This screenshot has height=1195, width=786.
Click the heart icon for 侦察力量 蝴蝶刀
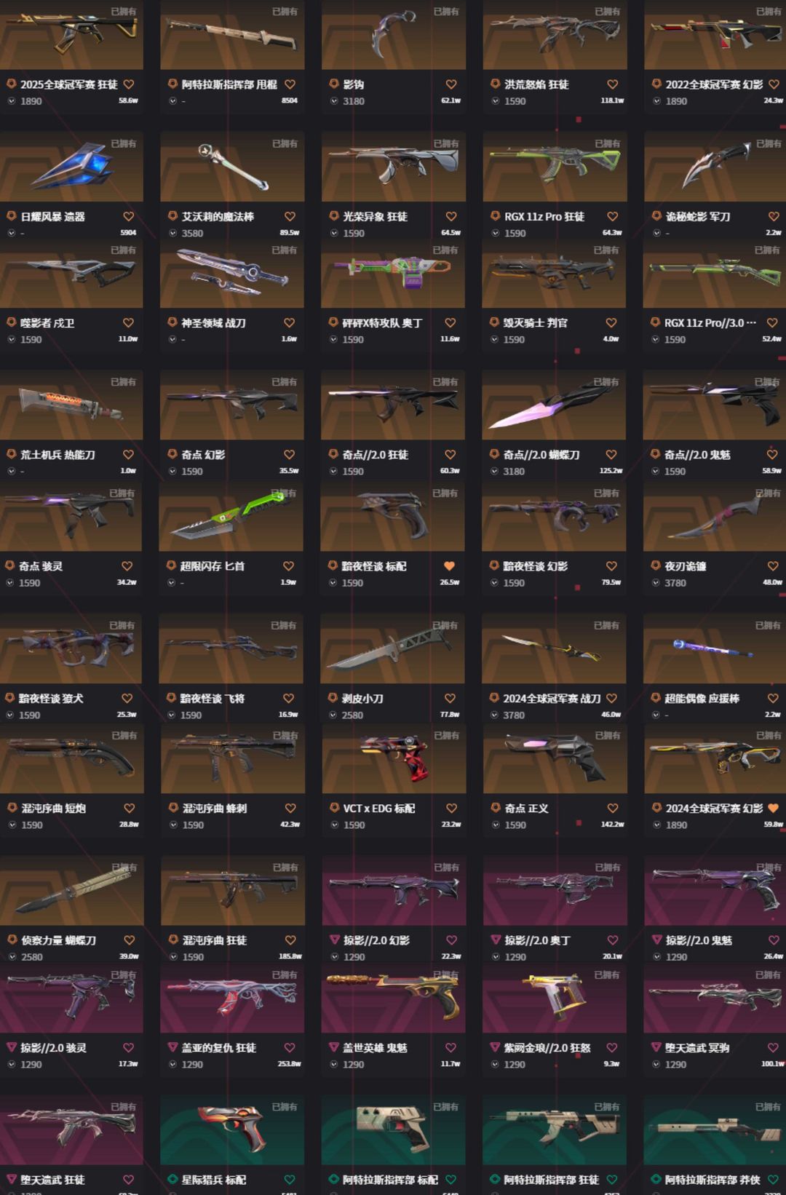tap(129, 940)
